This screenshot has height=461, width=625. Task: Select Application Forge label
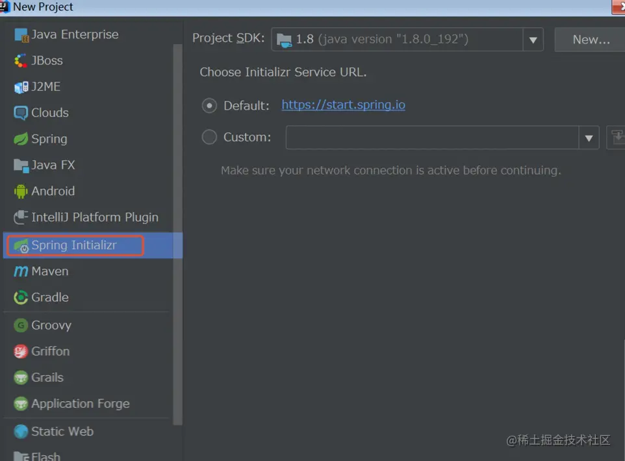pyautogui.click(x=81, y=404)
